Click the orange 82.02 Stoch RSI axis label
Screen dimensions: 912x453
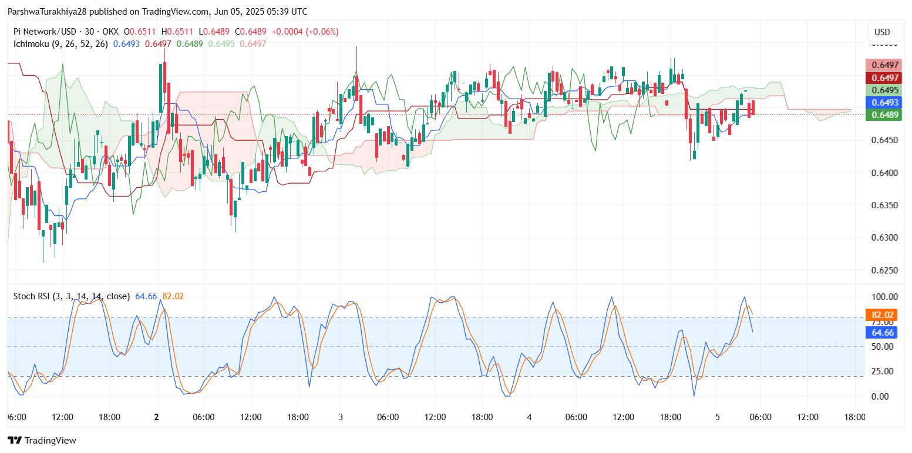point(882,315)
